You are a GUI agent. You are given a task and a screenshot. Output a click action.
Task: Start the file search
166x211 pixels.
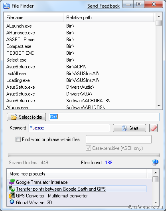pos(129,128)
